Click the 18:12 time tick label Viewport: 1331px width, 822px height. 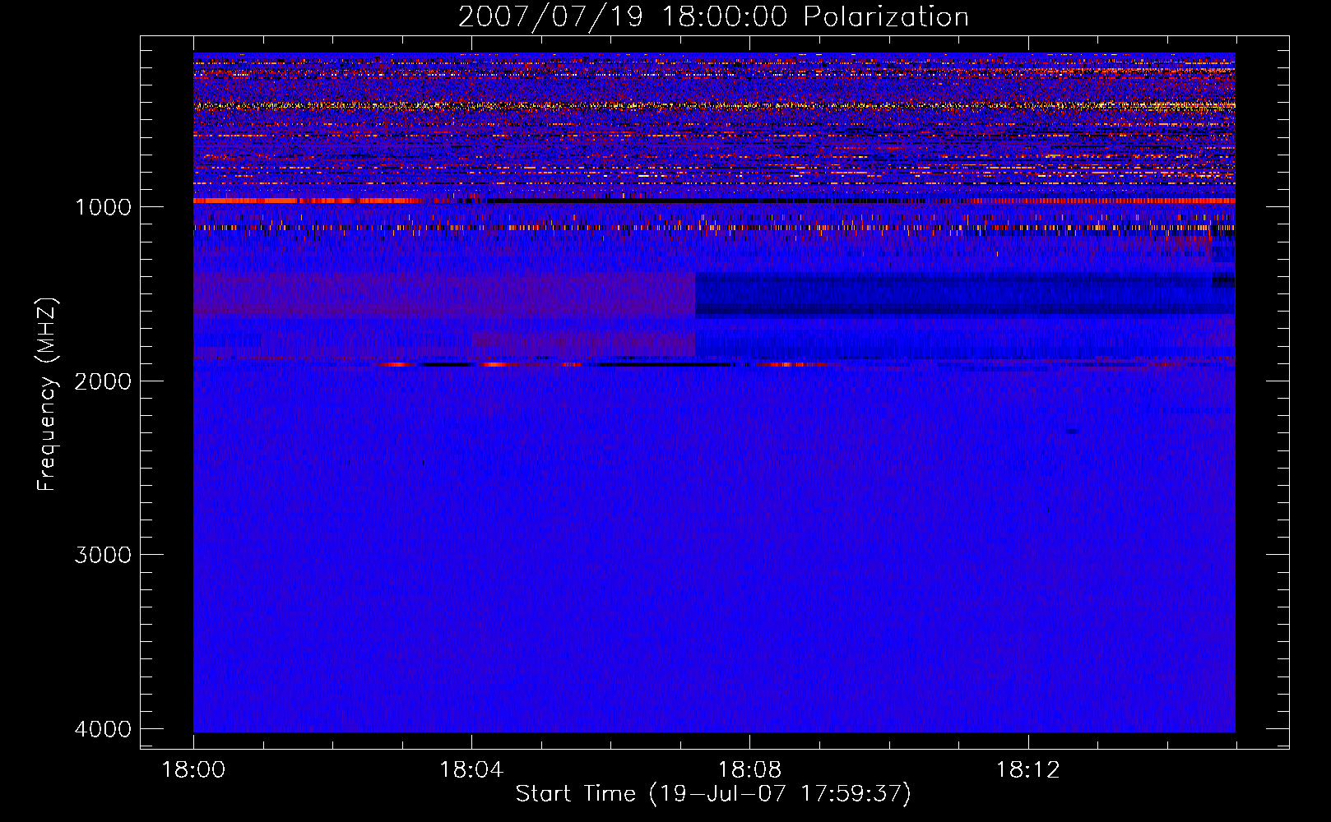pos(1027,770)
